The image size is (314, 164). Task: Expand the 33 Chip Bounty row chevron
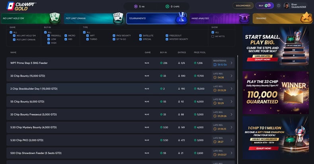231,76
